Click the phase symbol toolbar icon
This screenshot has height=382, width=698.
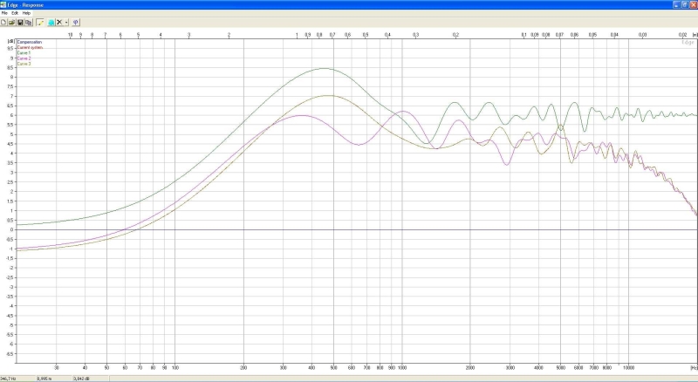(x=76, y=22)
